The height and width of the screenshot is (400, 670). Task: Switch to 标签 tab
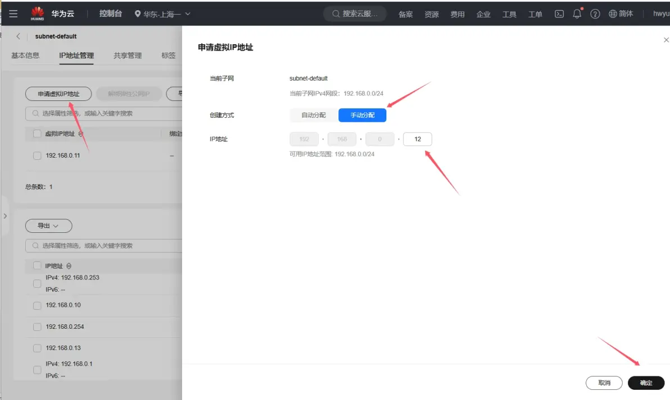pos(169,56)
